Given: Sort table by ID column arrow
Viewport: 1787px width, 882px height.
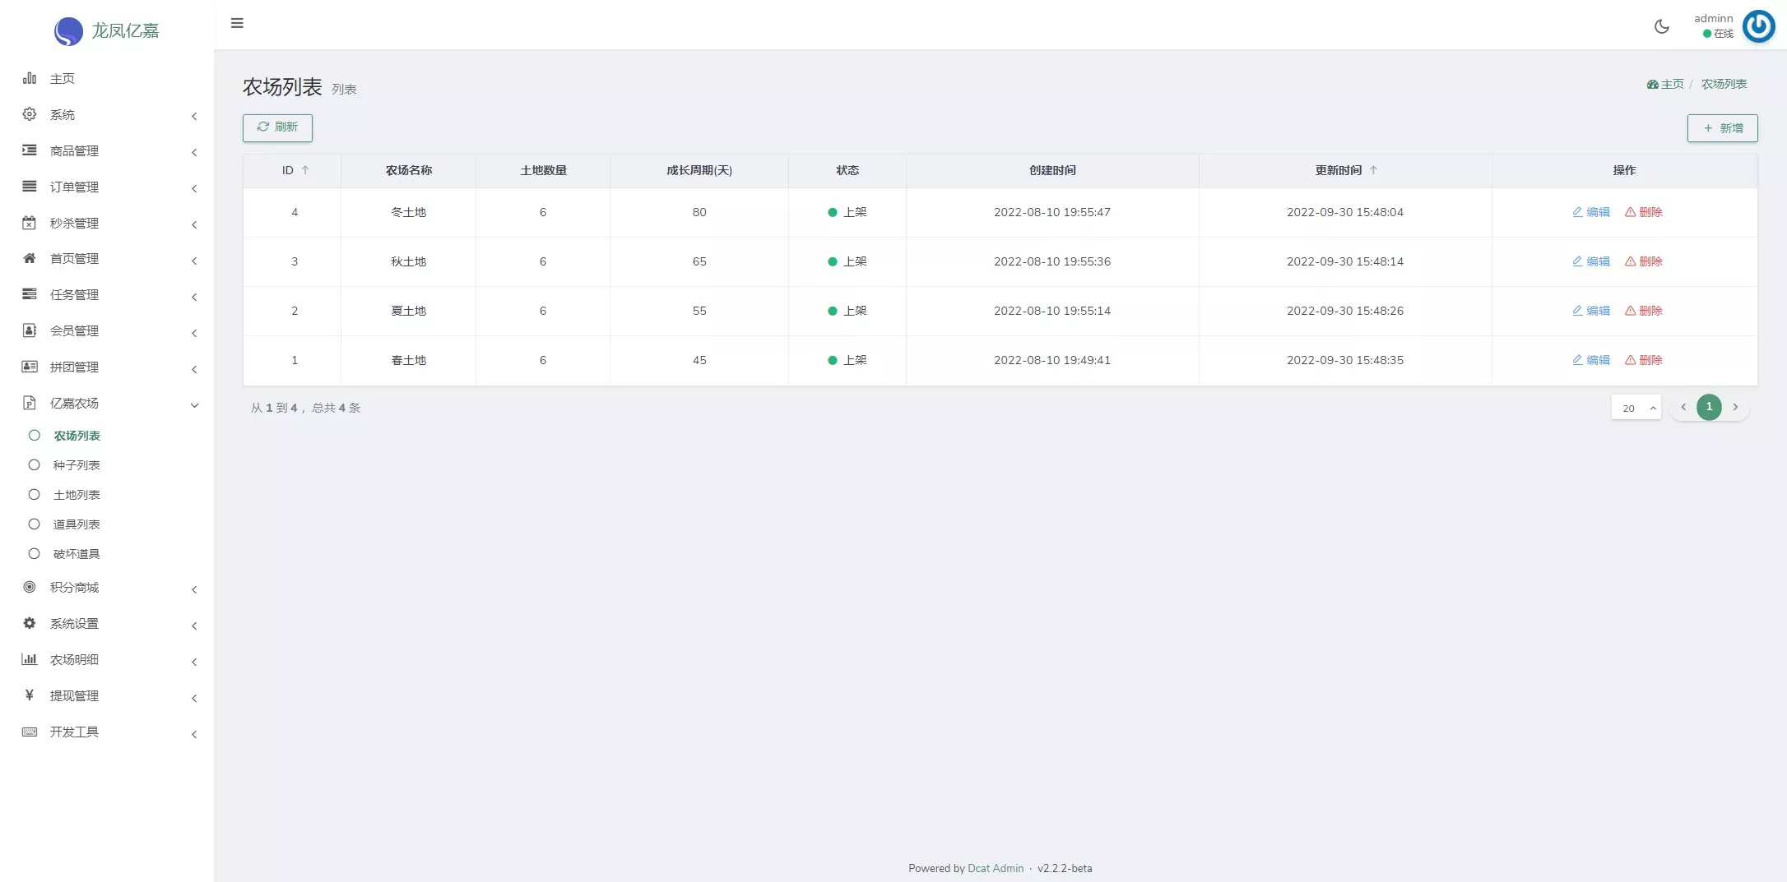Looking at the screenshot, I should click(x=305, y=170).
